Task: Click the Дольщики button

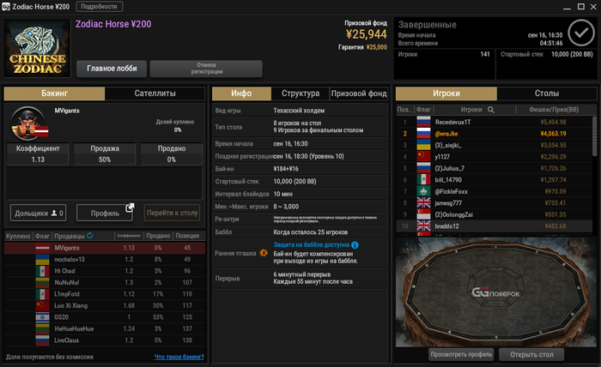Action: pyautogui.click(x=39, y=214)
